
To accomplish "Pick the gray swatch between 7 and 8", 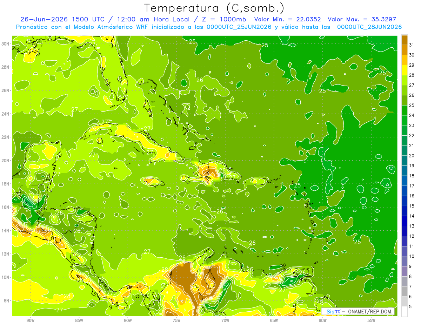I will [405, 282].
